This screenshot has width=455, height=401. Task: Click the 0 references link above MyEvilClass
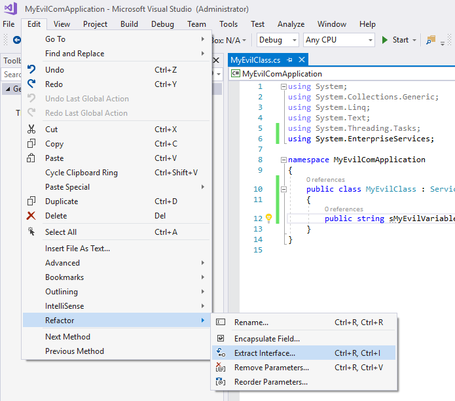pyautogui.click(x=325, y=180)
